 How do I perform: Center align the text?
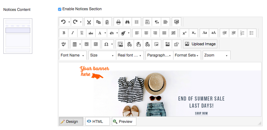146,33
